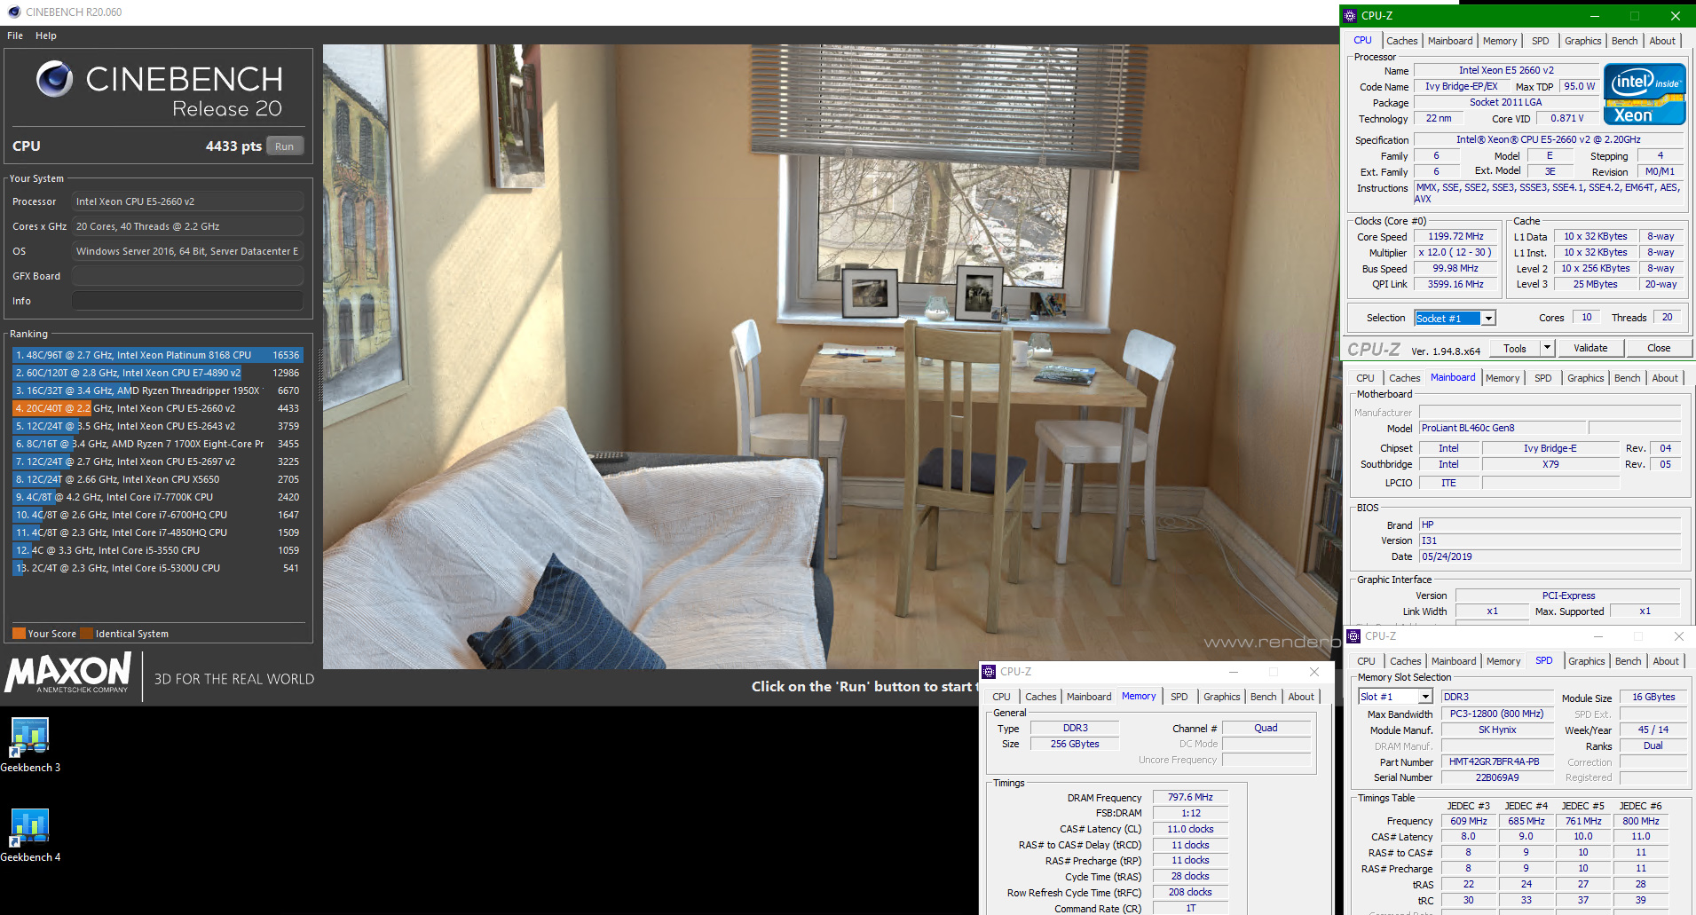Select ranking entry Xeon E7-4890 v2
The image size is (1696, 915).
point(157,373)
